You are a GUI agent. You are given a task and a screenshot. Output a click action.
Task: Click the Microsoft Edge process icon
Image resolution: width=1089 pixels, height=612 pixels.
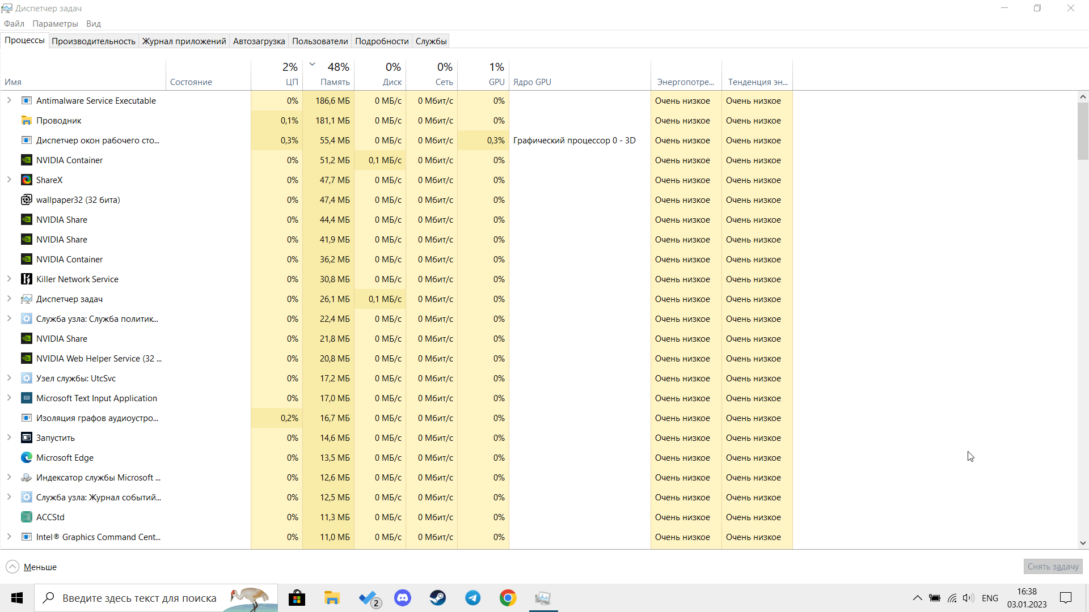click(x=27, y=458)
